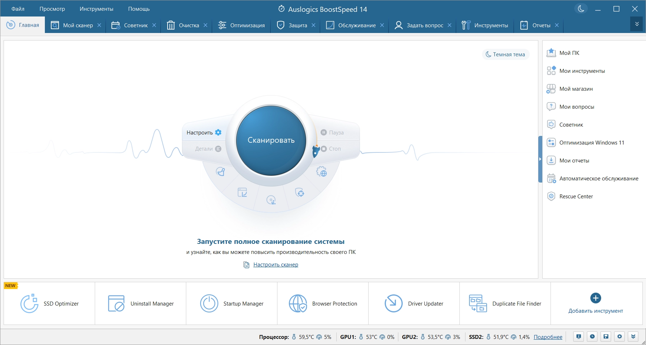Screen dimensions: 646x345
Task: Click the floppy disk save icon in the status bar
Action: (x=606, y=336)
